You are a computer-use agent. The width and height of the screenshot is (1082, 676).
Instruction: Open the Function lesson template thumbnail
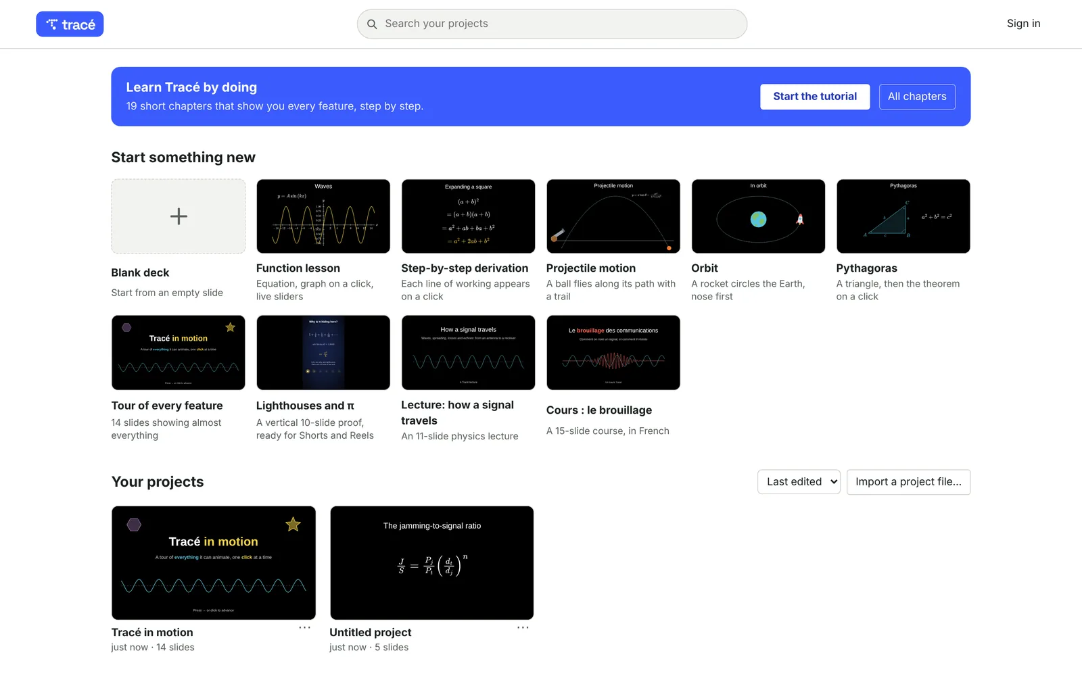pyautogui.click(x=323, y=216)
